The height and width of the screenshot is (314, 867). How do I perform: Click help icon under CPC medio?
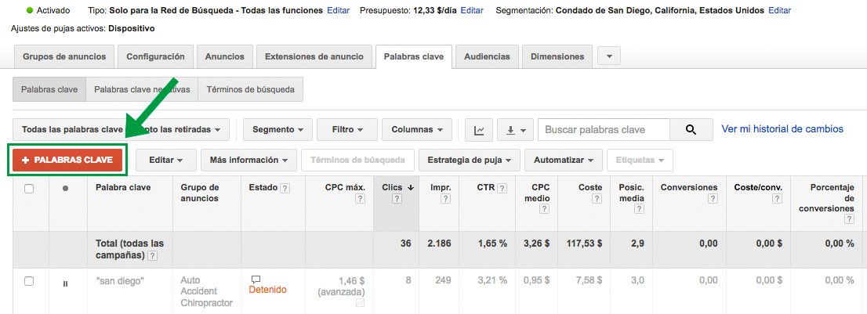coord(544,209)
